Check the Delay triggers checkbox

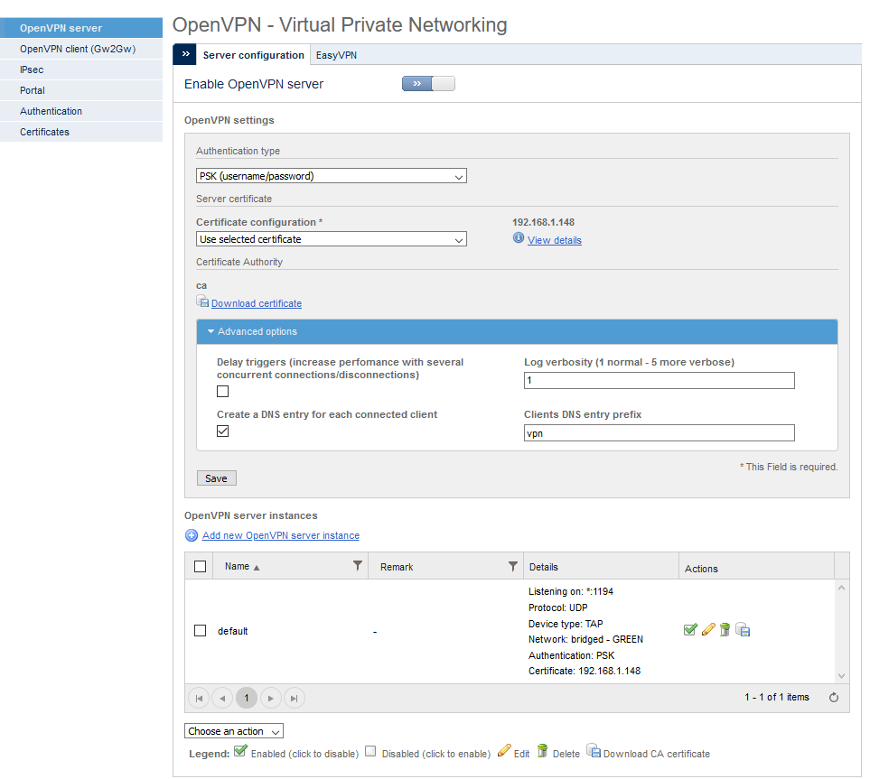[x=222, y=392]
